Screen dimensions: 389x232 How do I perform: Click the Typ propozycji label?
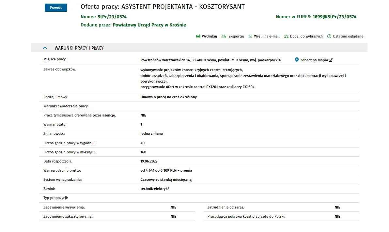55,198
